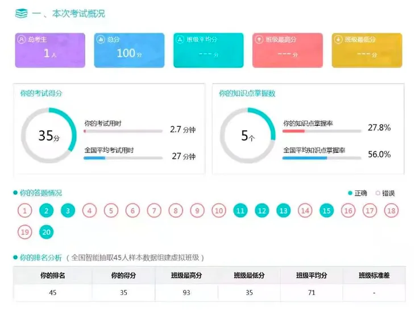
Task: Click the 27 分钟 national average time
Action: tap(184, 156)
